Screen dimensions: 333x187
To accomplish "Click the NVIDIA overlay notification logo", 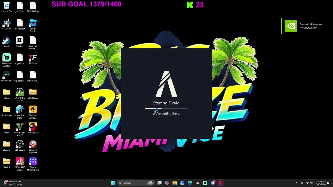I will click(x=290, y=26).
